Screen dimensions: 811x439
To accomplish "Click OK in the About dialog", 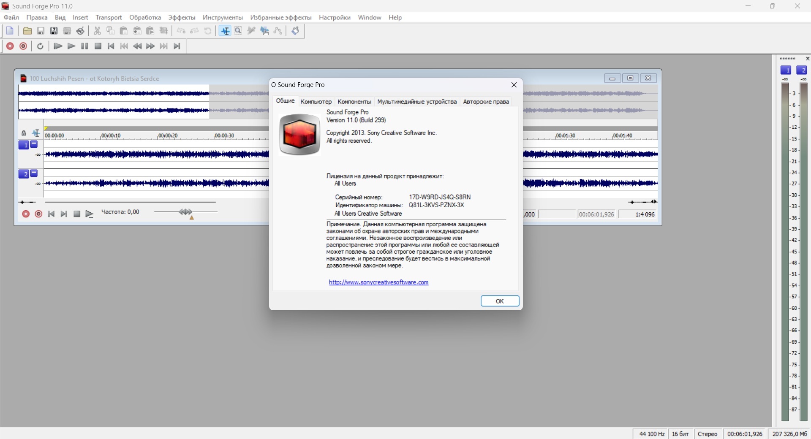I will point(500,301).
